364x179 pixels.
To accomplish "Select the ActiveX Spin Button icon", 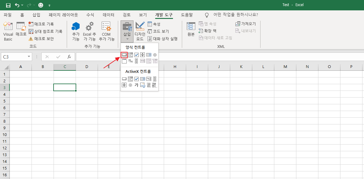I will tap(124, 85).
